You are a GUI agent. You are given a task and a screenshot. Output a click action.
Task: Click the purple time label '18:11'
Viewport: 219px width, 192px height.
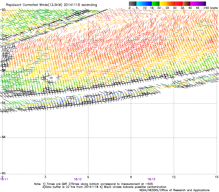click(4, 179)
